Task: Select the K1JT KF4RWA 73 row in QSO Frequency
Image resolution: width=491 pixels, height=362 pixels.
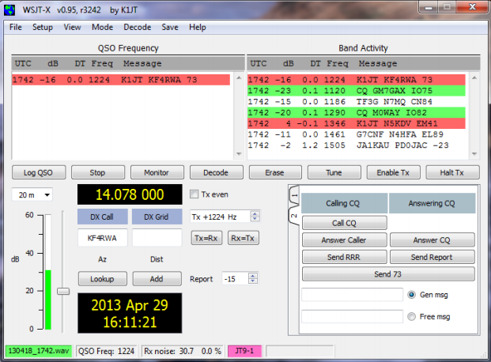Action: click(121, 80)
